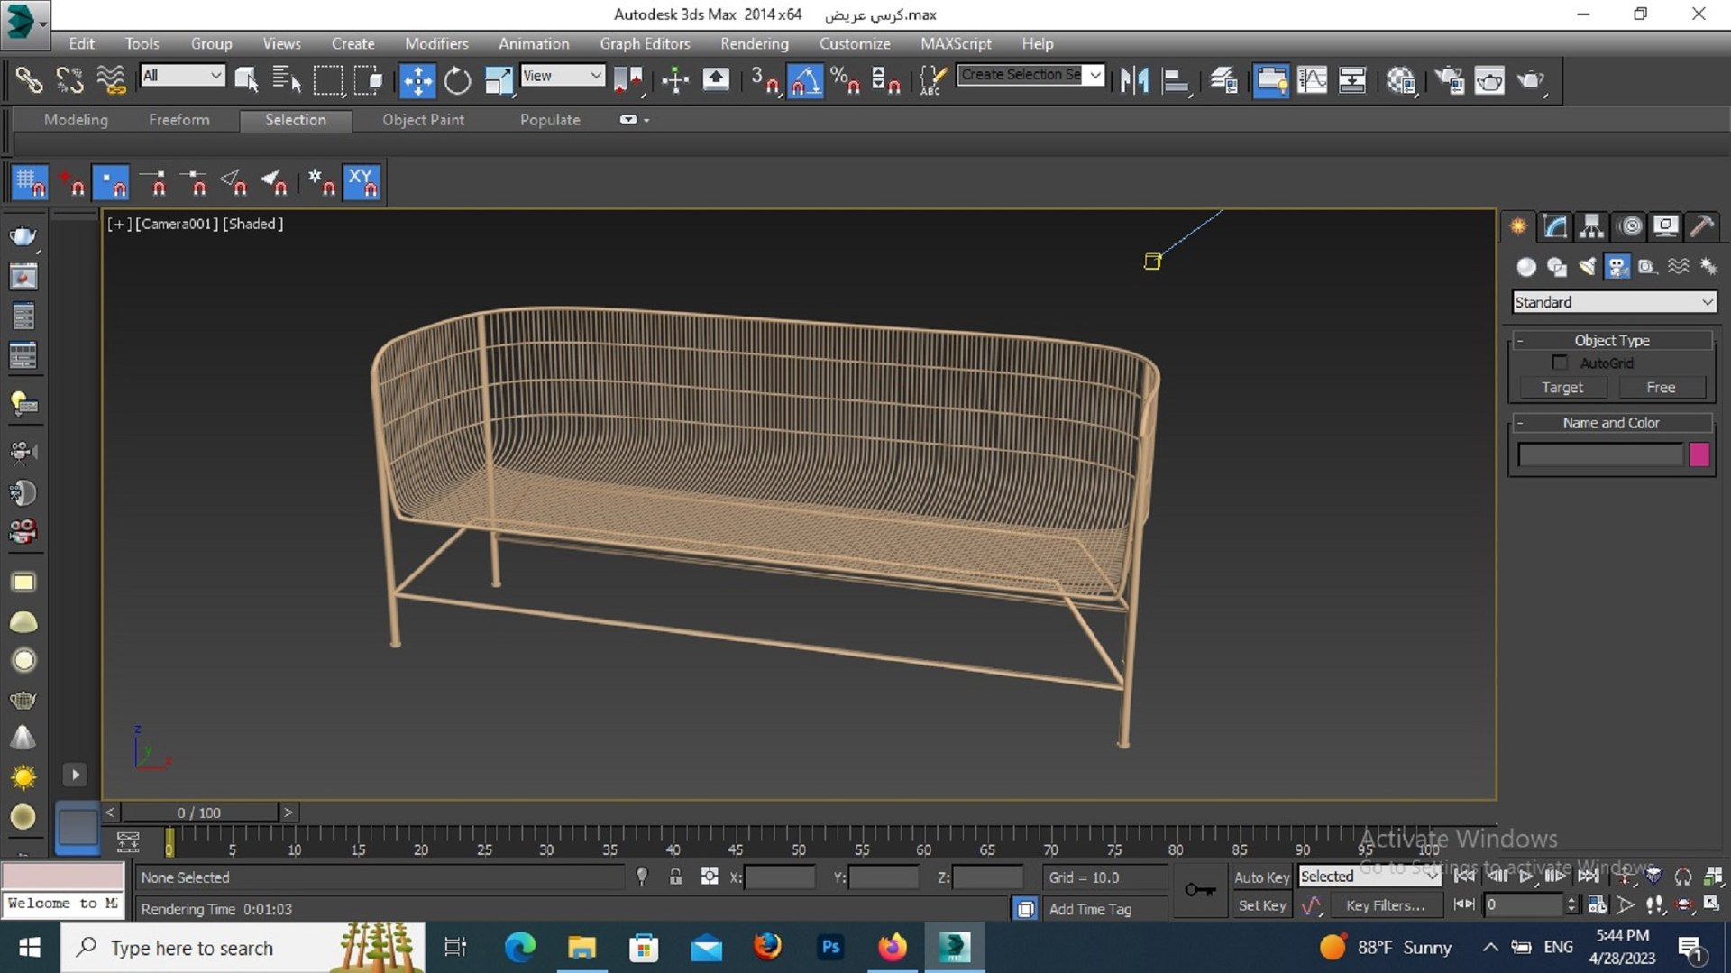
Task: Click the Select and Link icon
Action: pyautogui.click(x=30, y=80)
